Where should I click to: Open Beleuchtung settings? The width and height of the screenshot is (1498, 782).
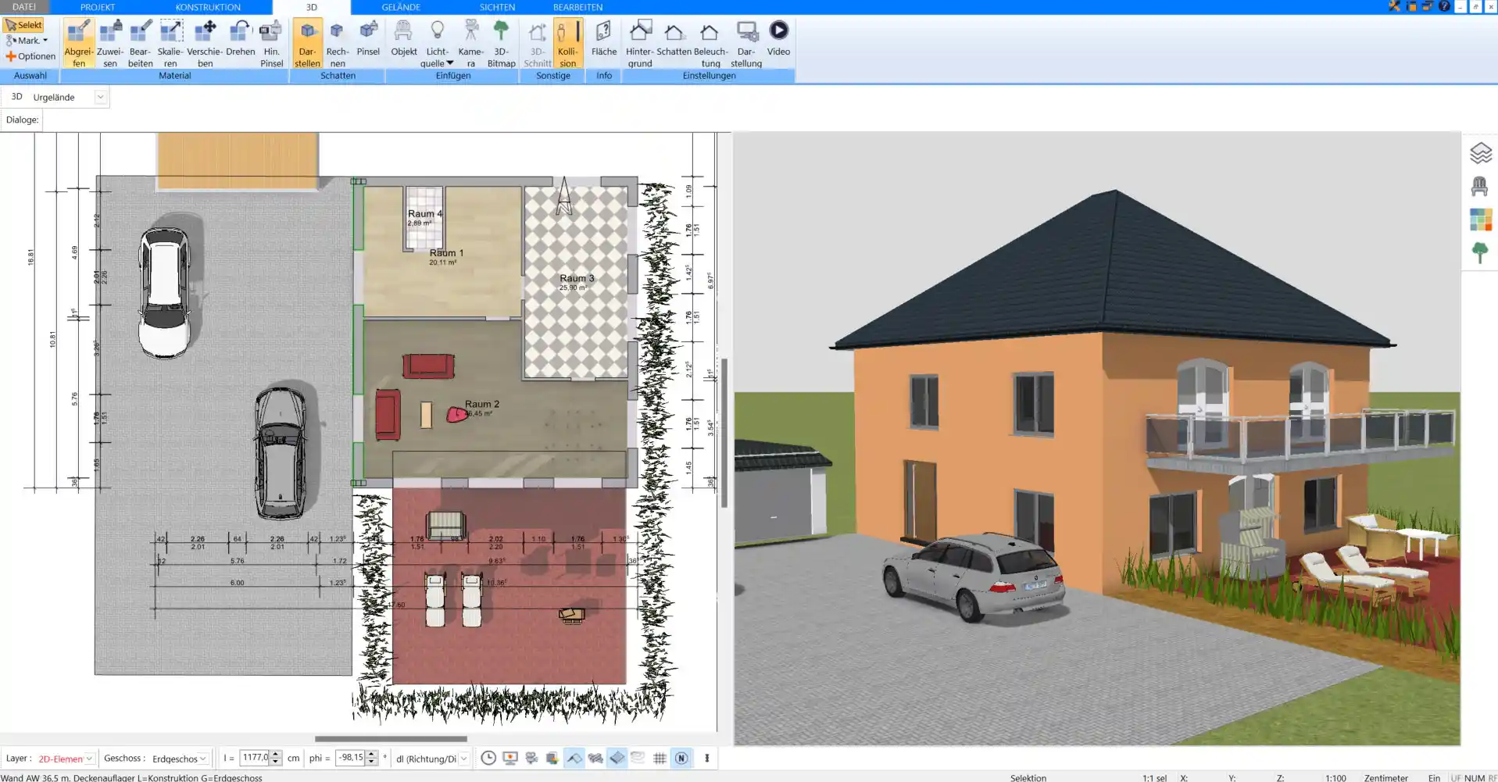tap(710, 44)
